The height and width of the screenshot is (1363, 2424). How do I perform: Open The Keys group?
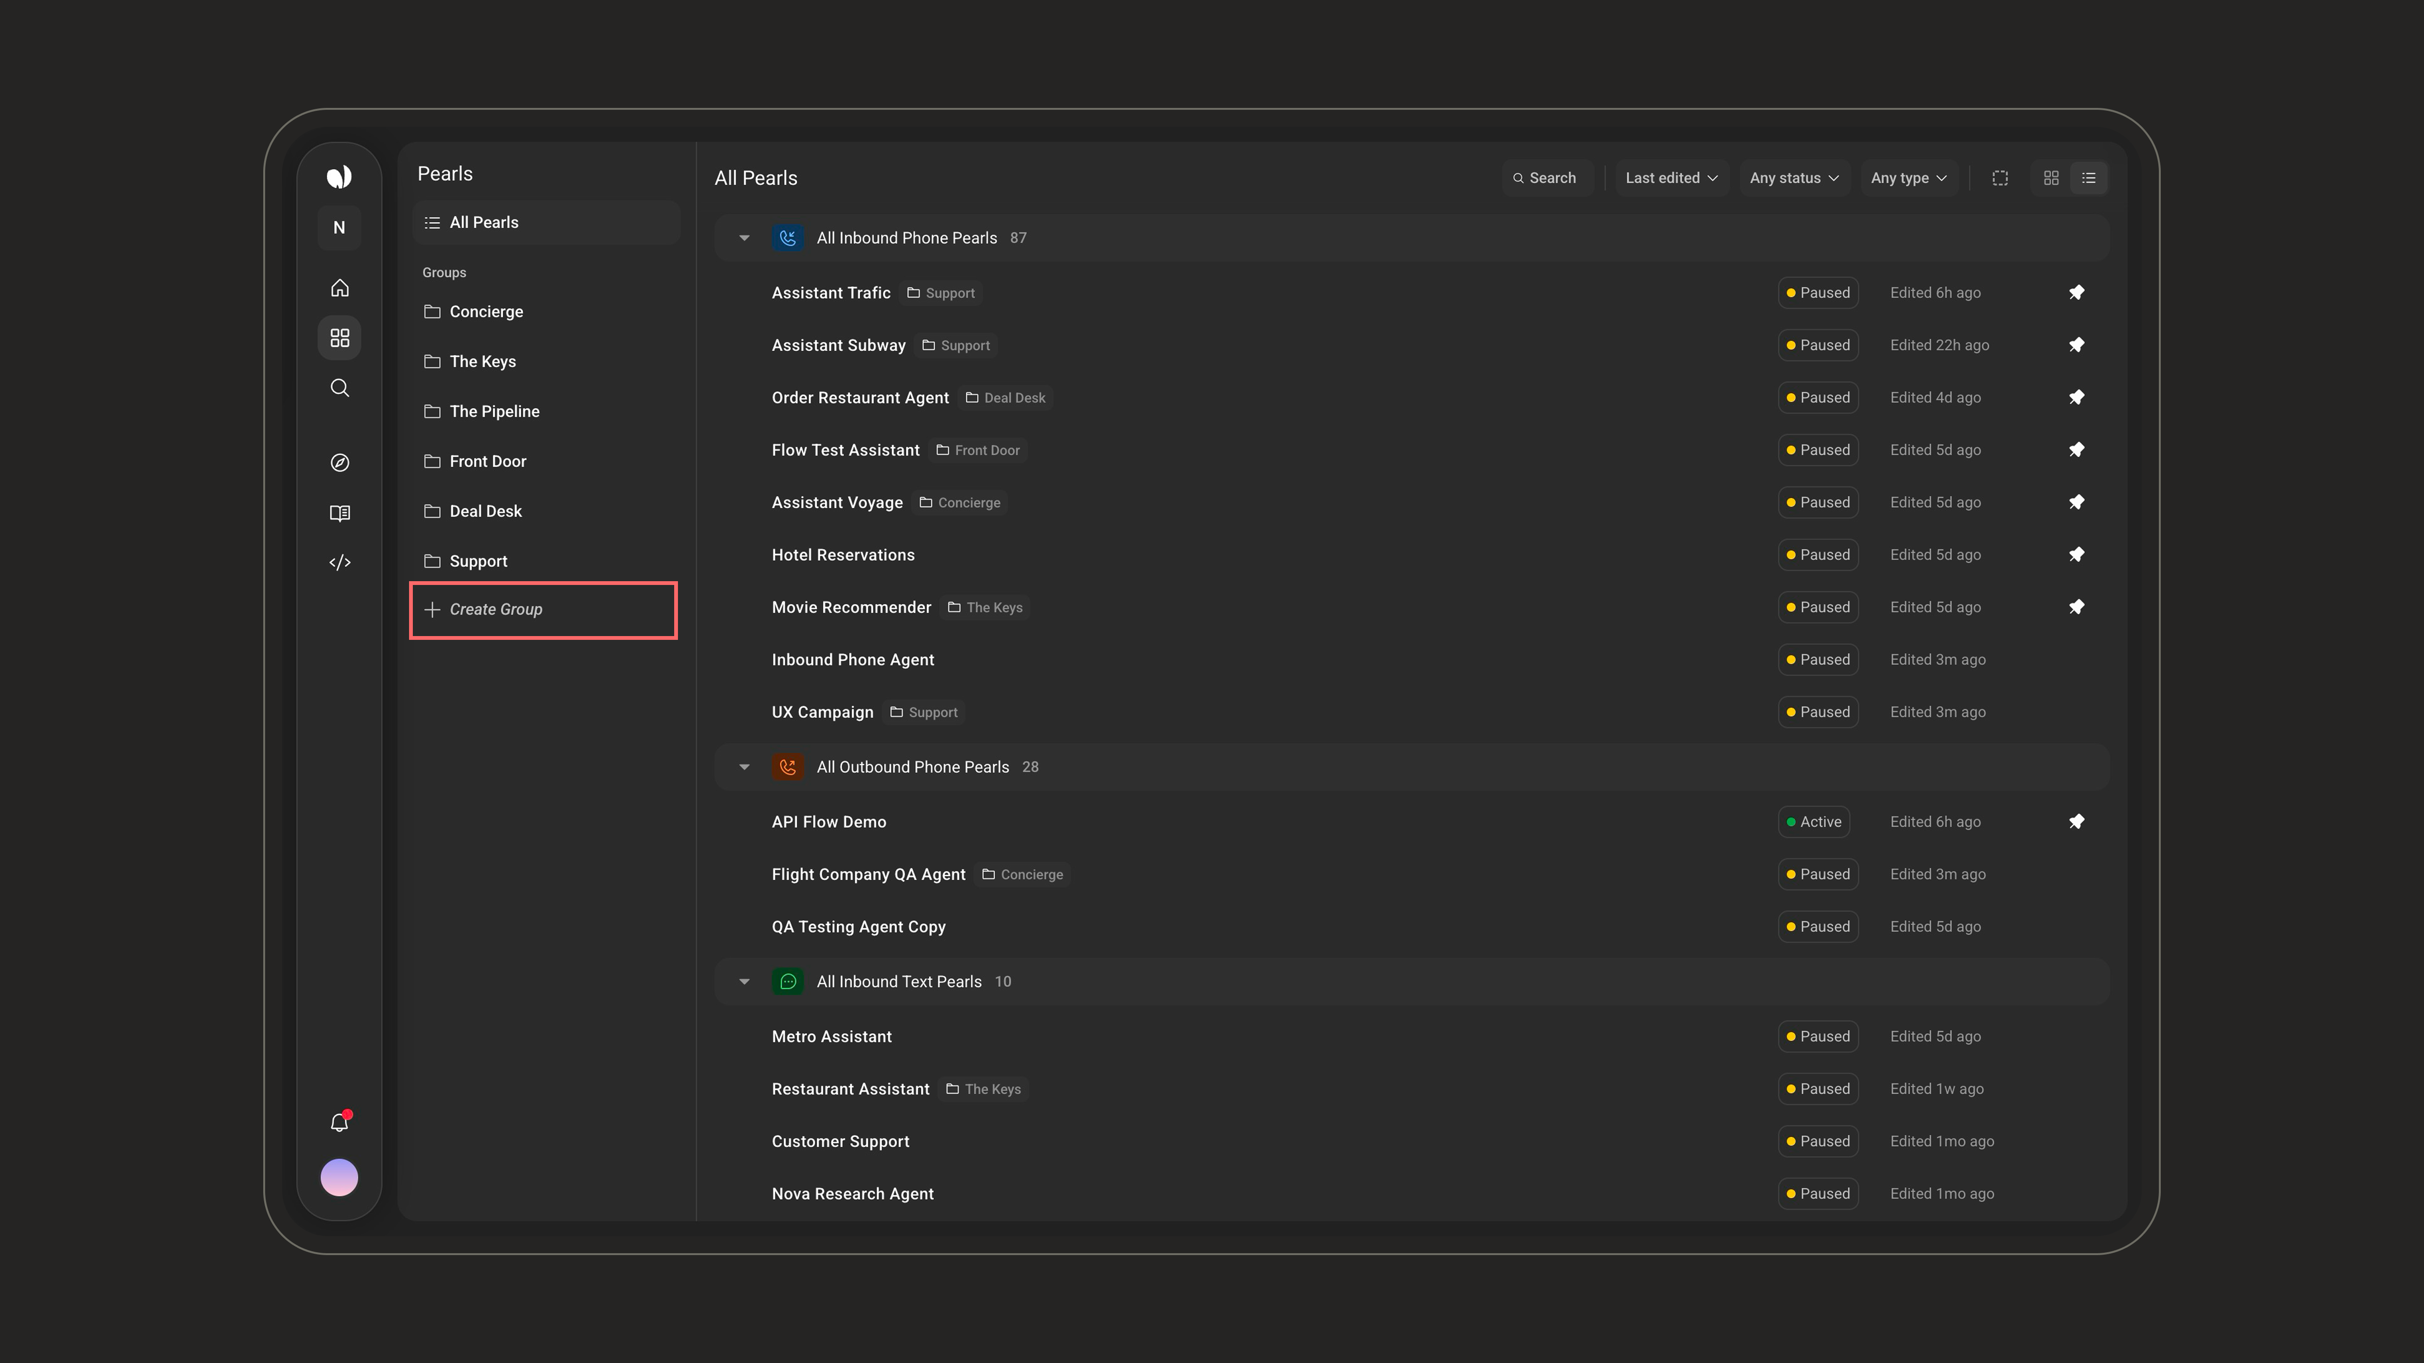pos(546,361)
